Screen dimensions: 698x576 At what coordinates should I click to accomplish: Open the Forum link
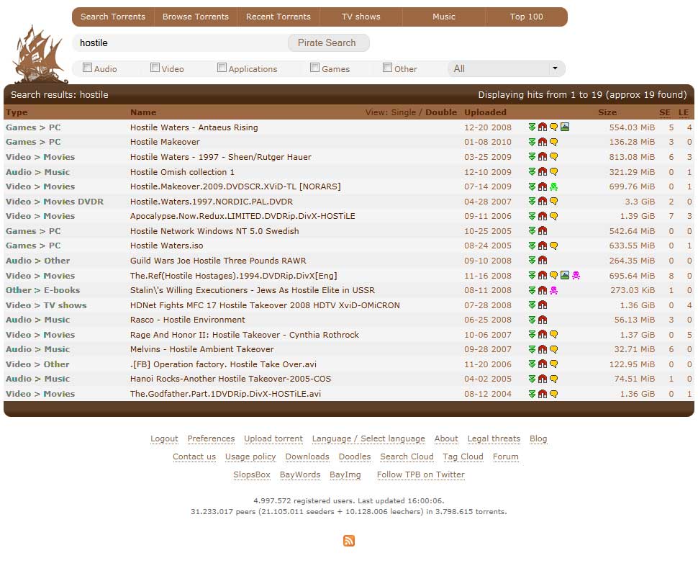(506, 456)
